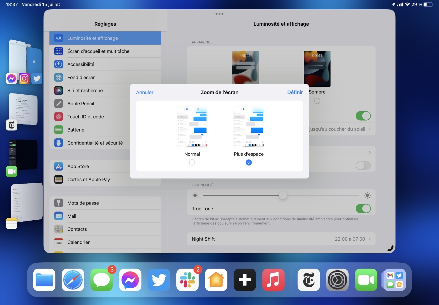The image size is (439, 305).
Task: Click Annuler in zoom dialog
Action: 145,92
